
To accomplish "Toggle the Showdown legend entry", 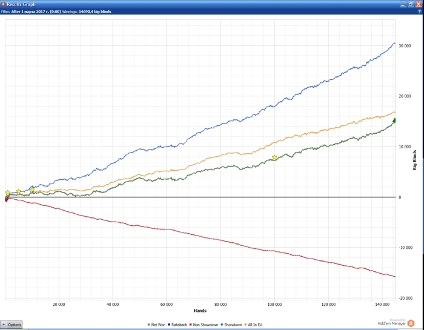I will pos(231,325).
